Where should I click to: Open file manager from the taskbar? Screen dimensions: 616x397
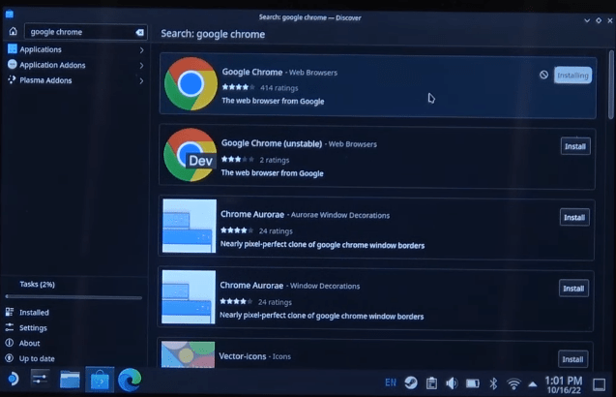[x=70, y=381]
